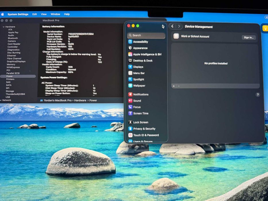Click the Apple logo menu
Screen dimensions: 268x201
(2, 14)
